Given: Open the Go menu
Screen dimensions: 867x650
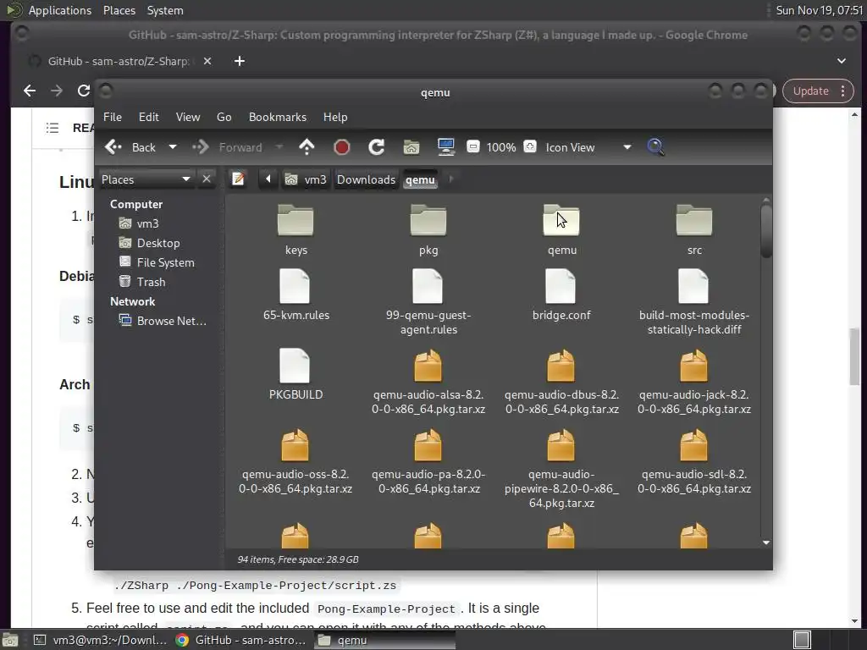Looking at the screenshot, I should click(224, 117).
